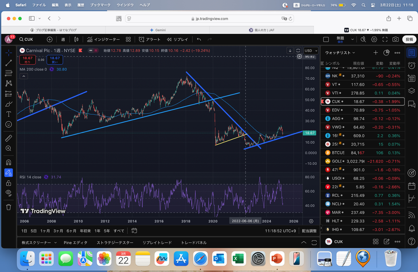This screenshot has height=272, width=418.
Task: Select the BTCUS row in watchlist
Action: 362,153
